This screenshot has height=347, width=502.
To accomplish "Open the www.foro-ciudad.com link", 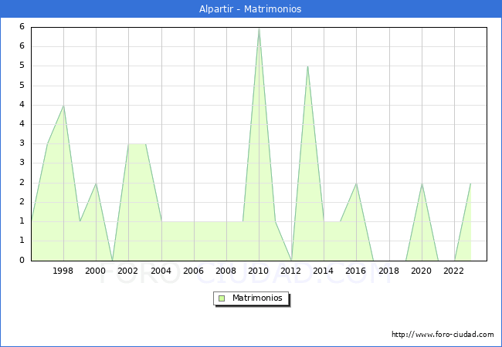I will click(443, 335).
